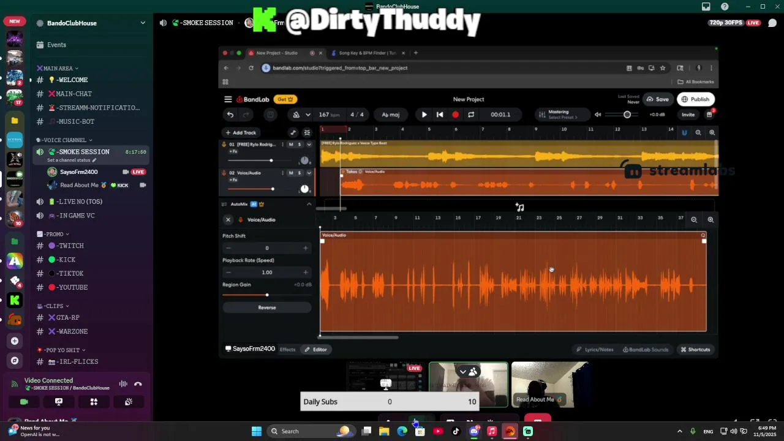784x441 pixels.
Task: Increase the Pitch Shift value
Action: (306, 248)
